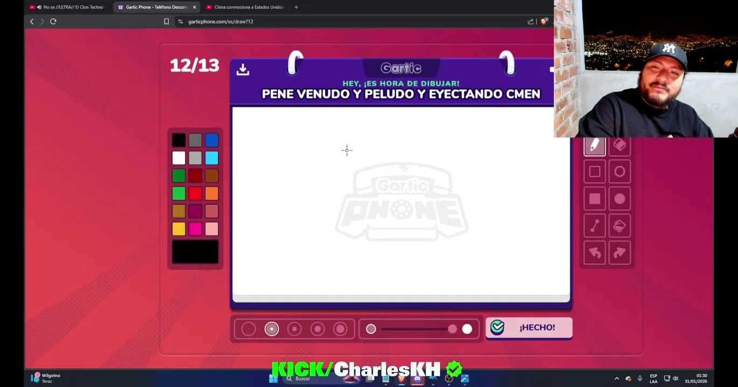738x387 pixels.
Task: Select the second brush thickness
Action: point(272,329)
